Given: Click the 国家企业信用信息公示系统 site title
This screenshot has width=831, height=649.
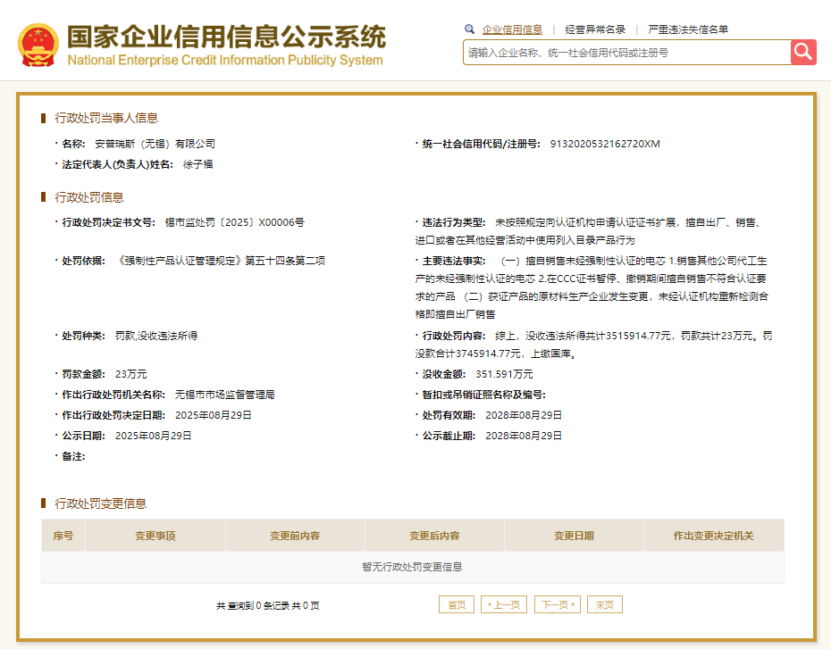Looking at the screenshot, I should click(227, 36).
